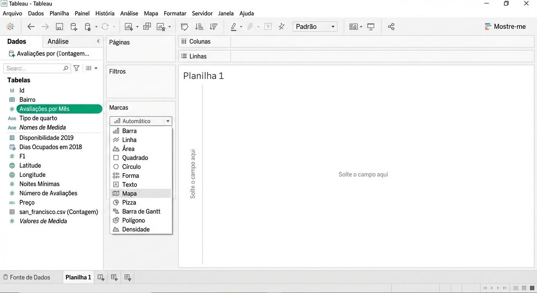Click the undo back arrow
The height and width of the screenshot is (293, 537).
pos(31,27)
